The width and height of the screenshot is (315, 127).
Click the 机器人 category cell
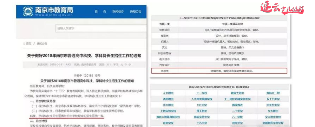coord(165,42)
